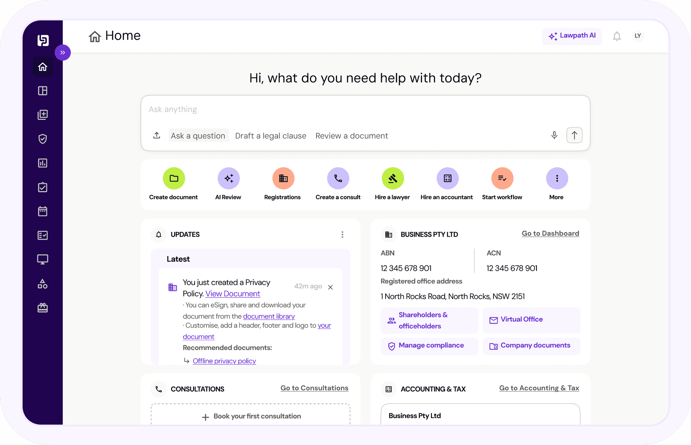Click the Lawpath AI button
691x445 pixels.
[x=572, y=36]
